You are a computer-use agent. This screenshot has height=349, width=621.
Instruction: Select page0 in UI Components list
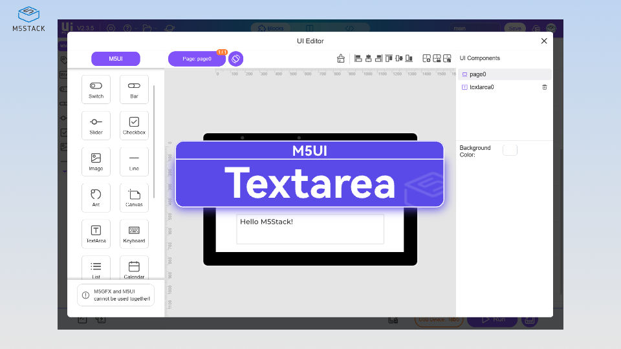point(504,74)
